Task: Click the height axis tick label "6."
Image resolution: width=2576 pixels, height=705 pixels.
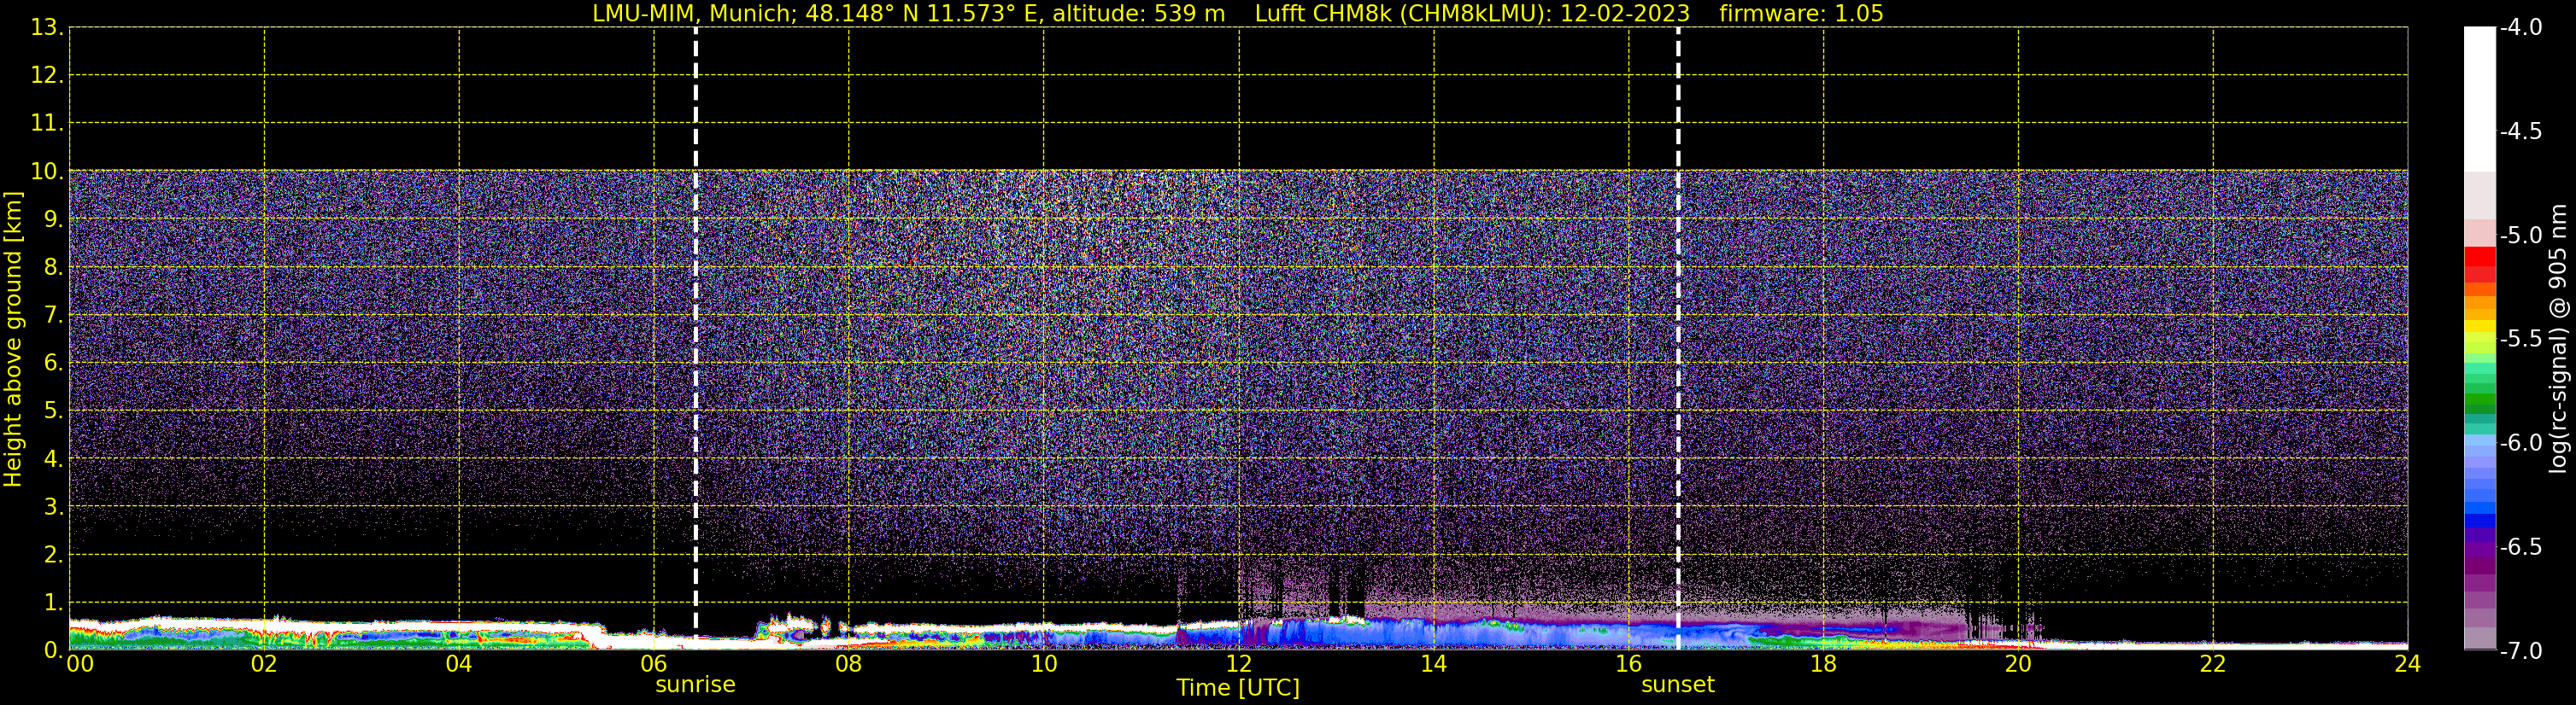Action: tap(54, 363)
